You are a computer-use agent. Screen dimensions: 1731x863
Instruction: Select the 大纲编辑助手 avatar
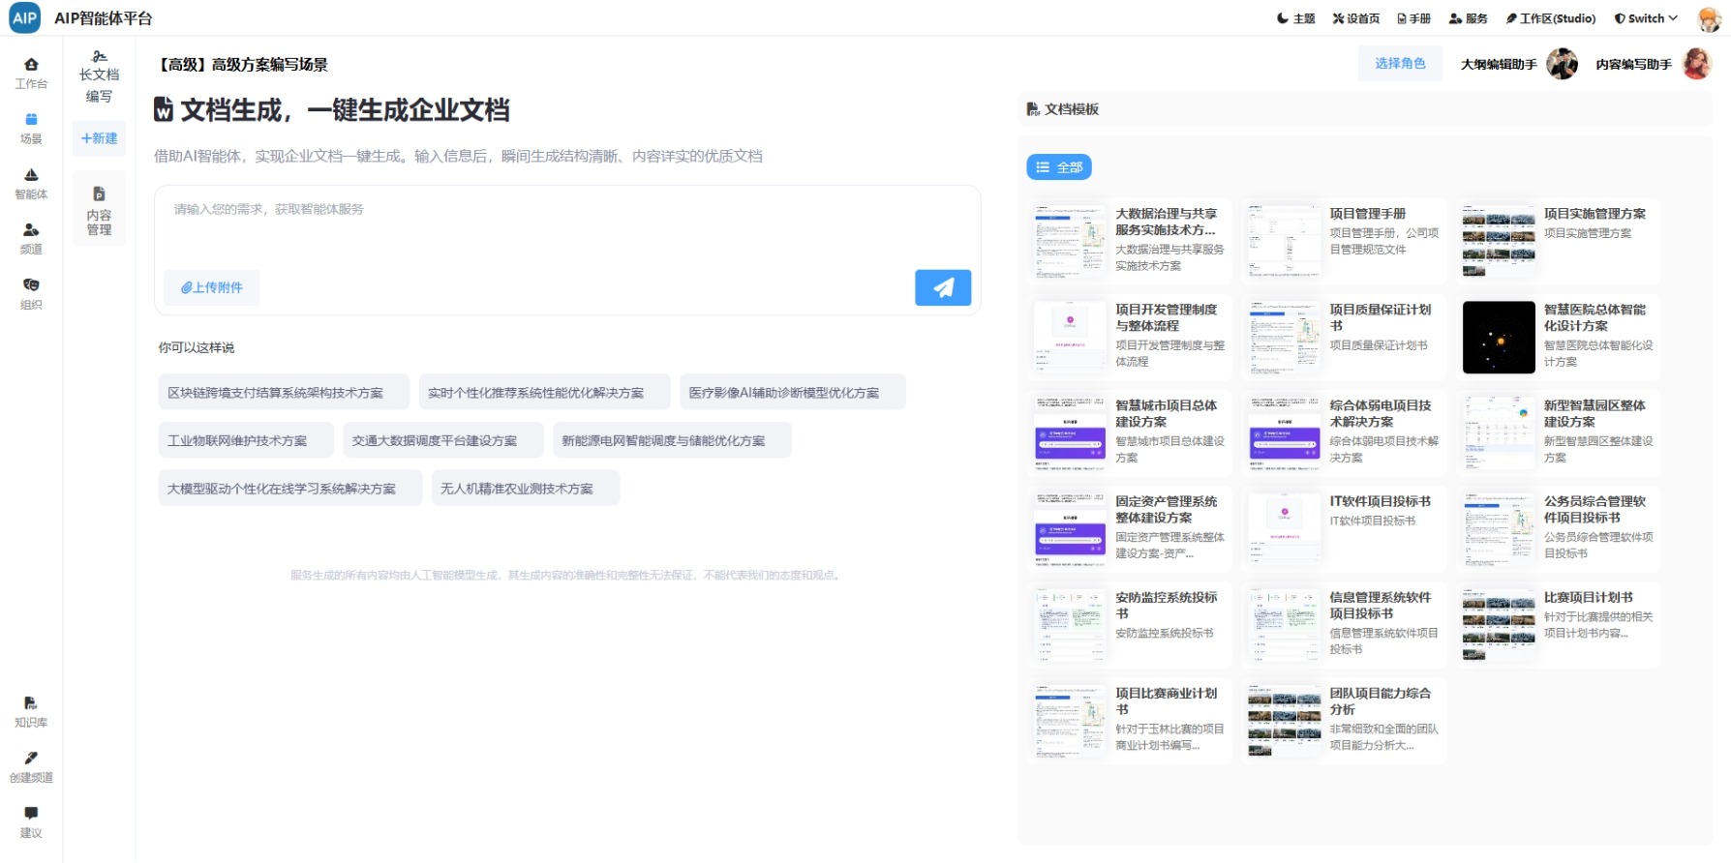[1562, 64]
